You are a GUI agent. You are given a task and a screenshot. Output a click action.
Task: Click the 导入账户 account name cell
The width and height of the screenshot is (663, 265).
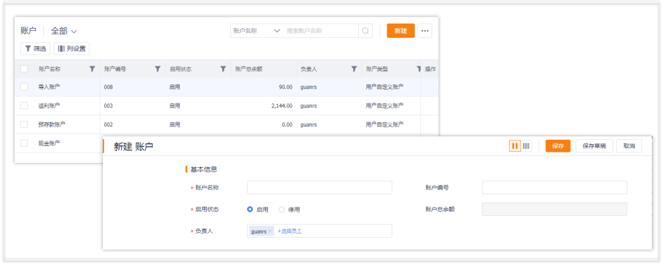49,87
